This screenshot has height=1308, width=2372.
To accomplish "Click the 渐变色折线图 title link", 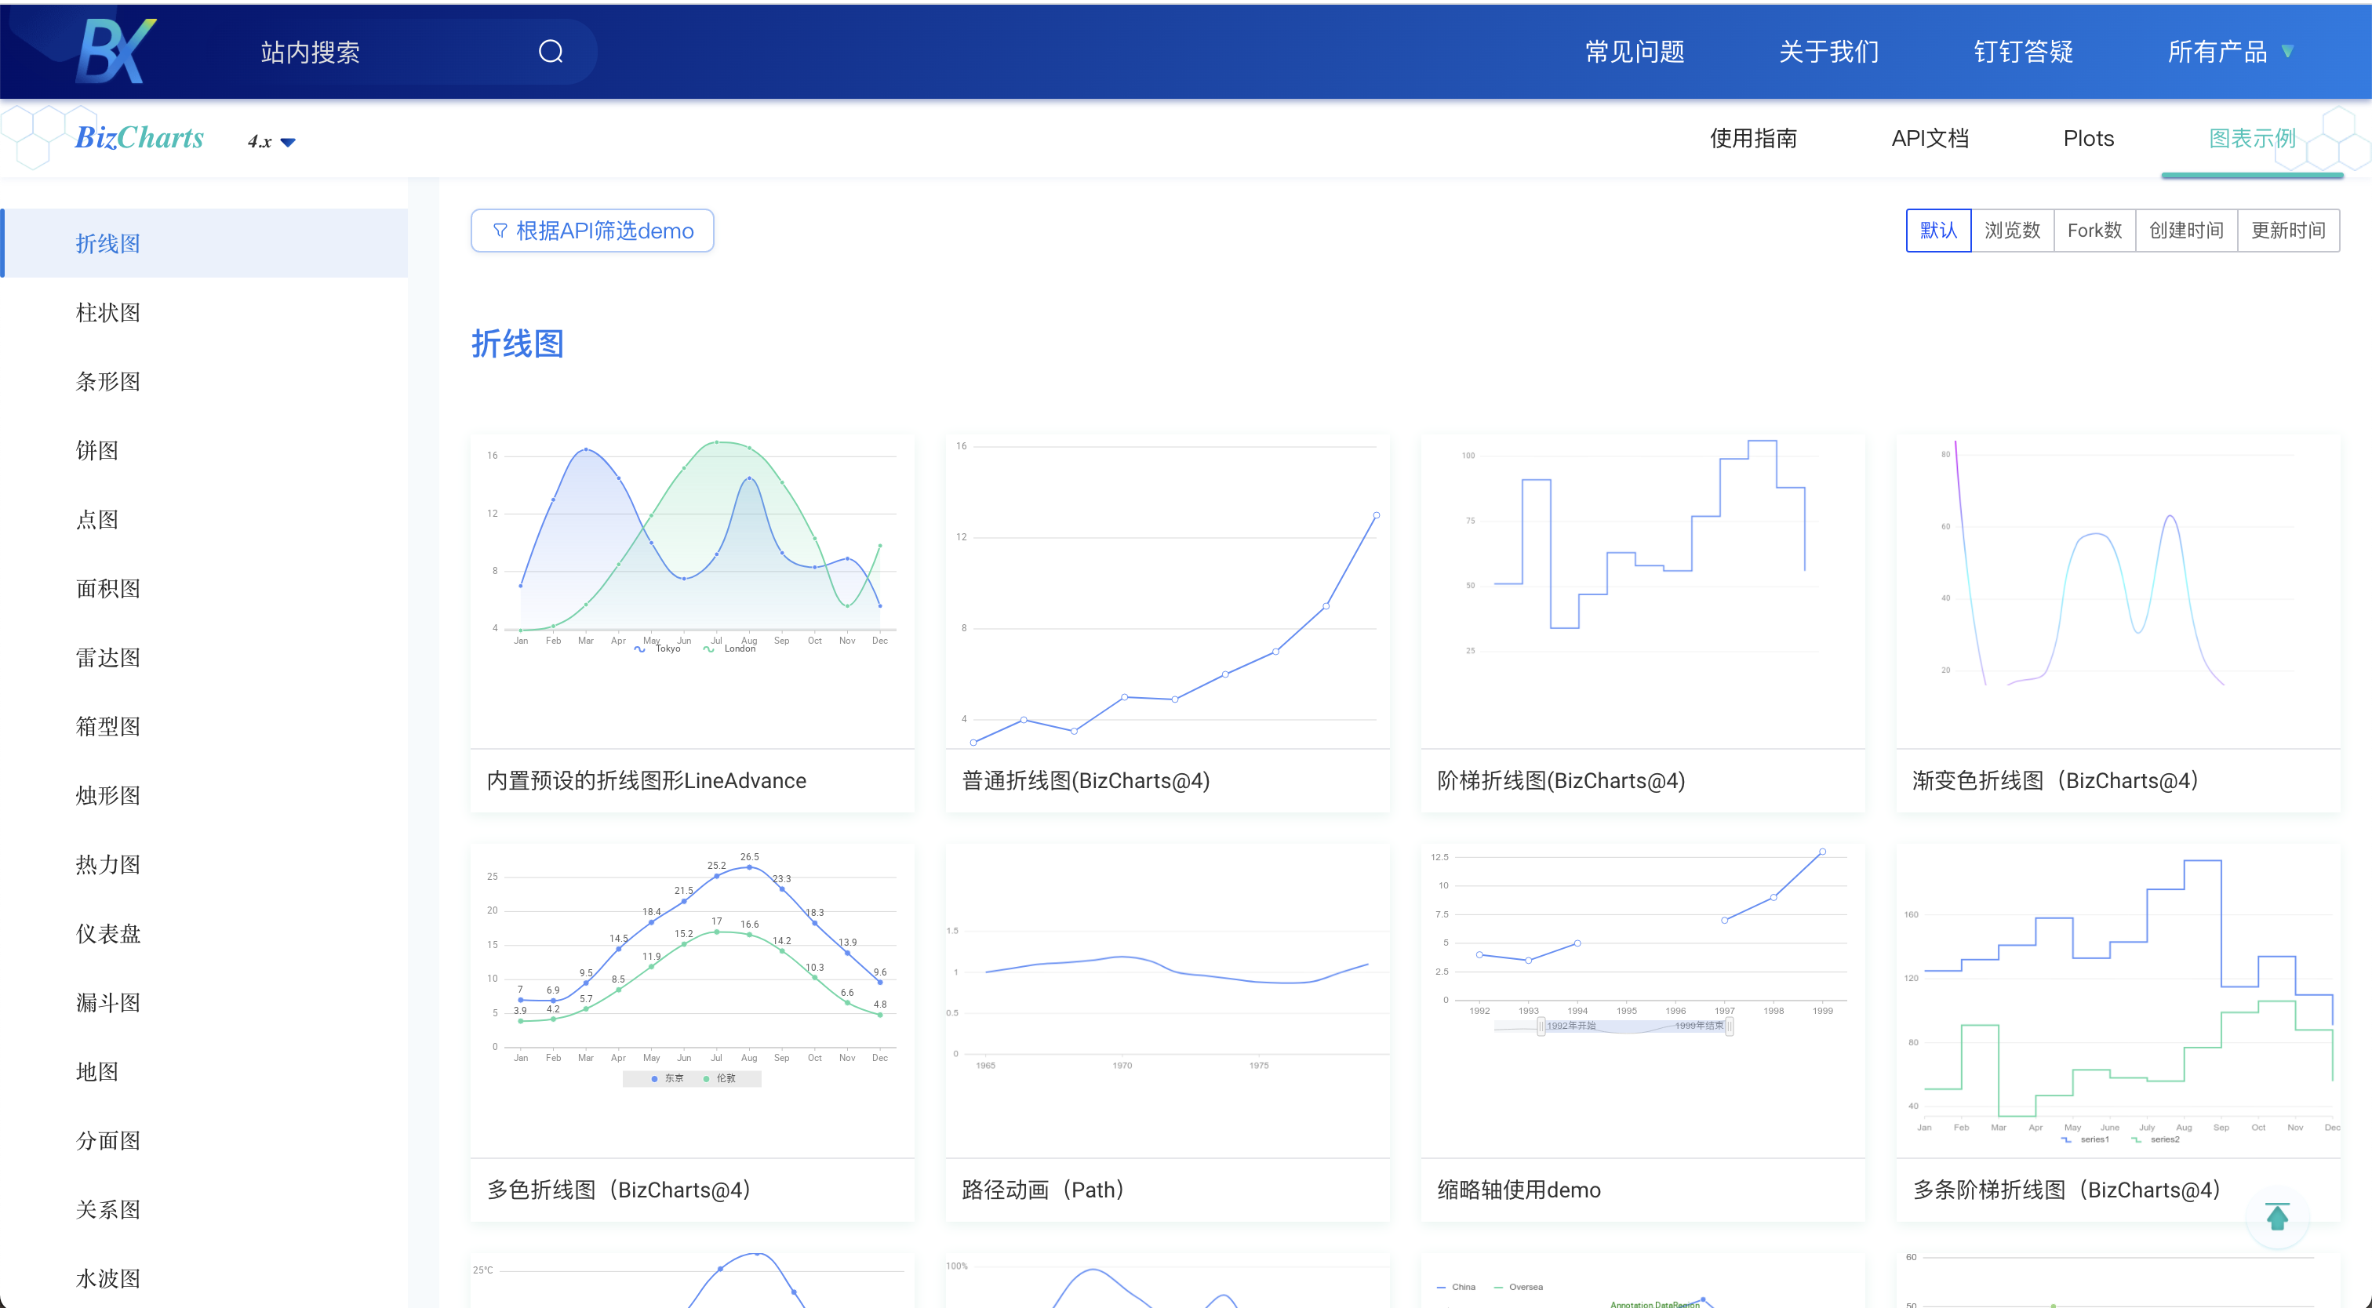I will pyautogui.click(x=2056, y=780).
